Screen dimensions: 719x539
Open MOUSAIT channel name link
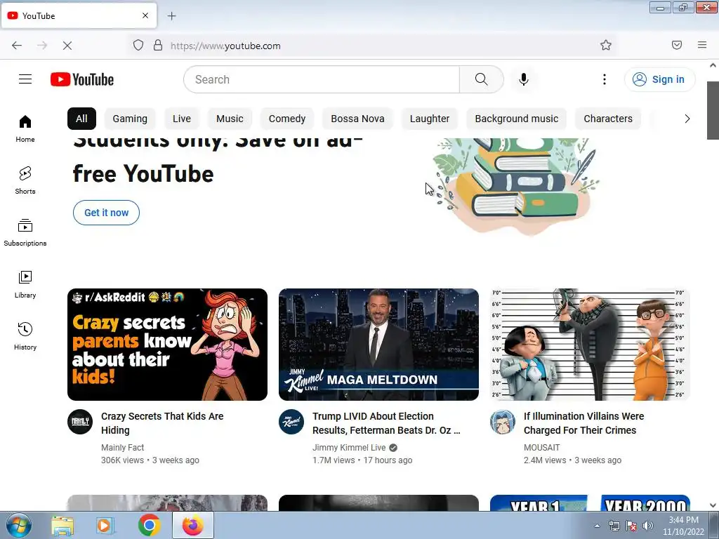pyautogui.click(x=541, y=447)
